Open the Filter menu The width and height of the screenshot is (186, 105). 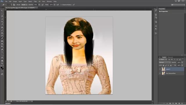click(x=35, y=1)
